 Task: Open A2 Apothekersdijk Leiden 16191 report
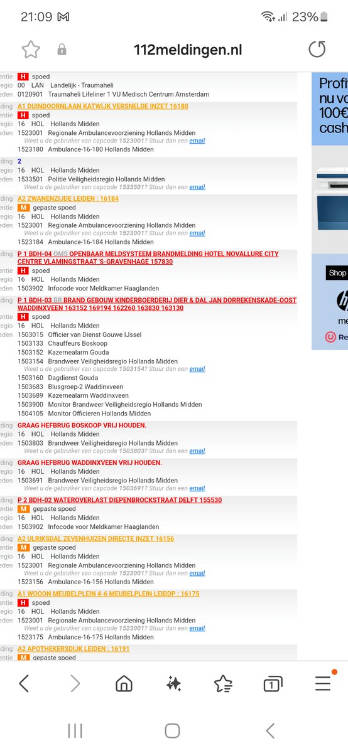pyautogui.click(x=73, y=649)
